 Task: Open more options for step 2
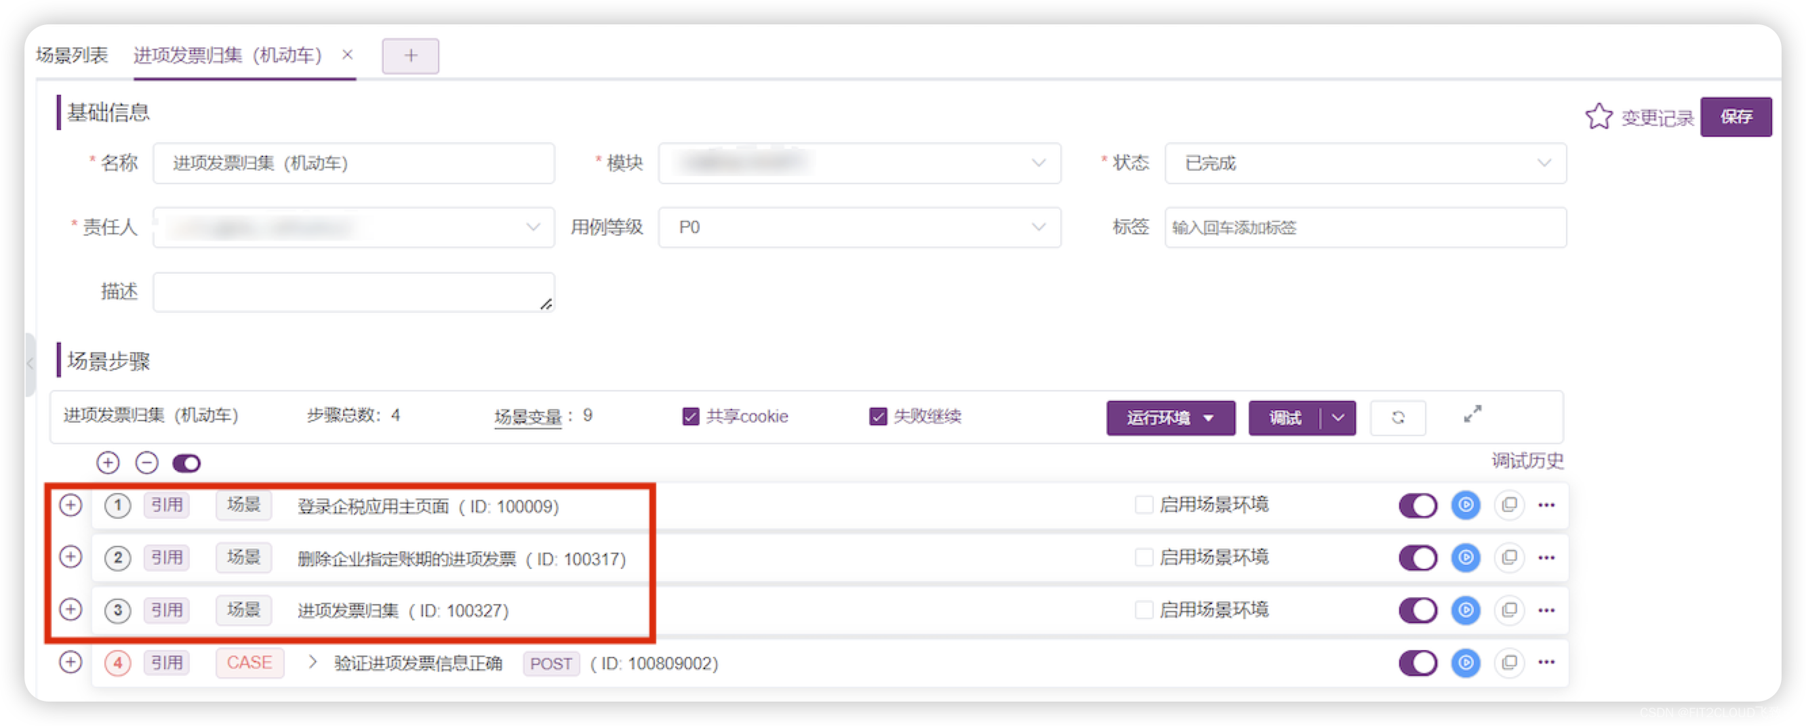(1546, 557)
